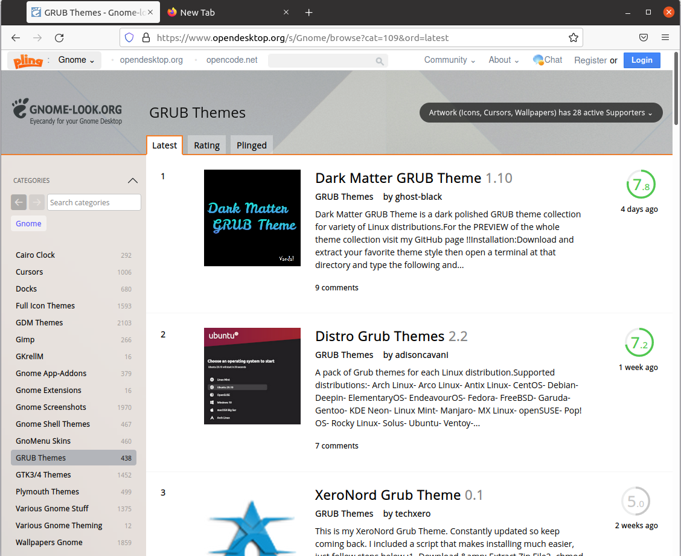Image resolution: width=681 pixels, height=556 pixels.
Task: Open the Firefox application menu icon
Action: pos(665,37)
